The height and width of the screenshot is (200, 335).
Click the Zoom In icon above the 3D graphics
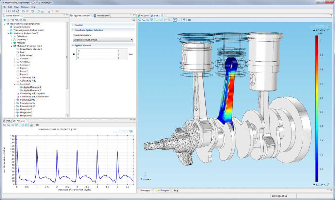pos(140,20)
